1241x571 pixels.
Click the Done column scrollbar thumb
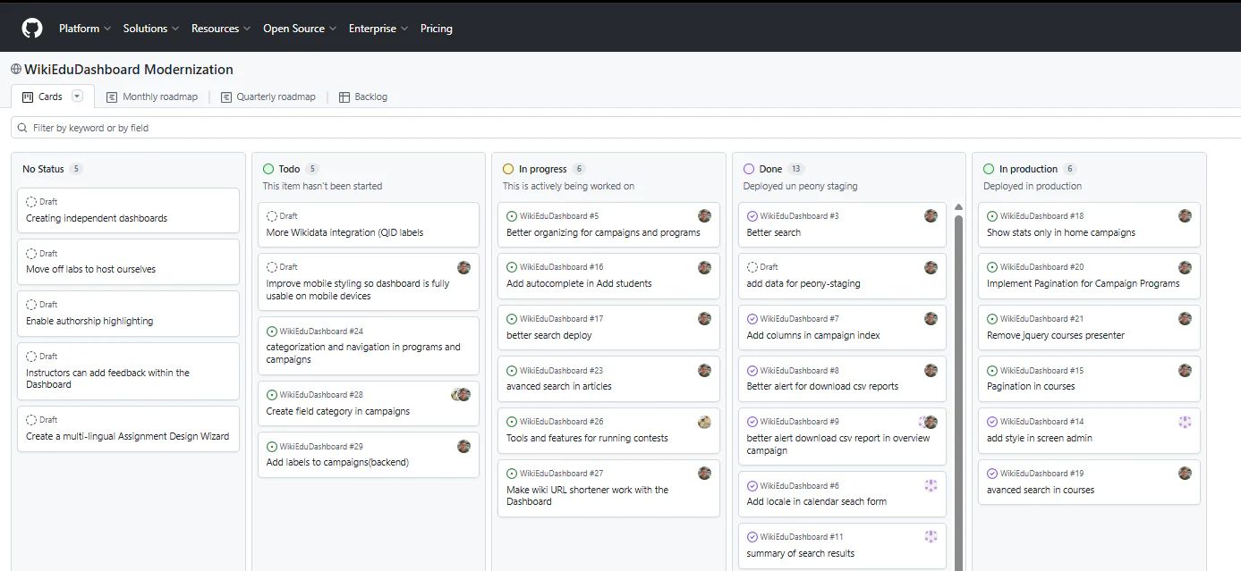959,393
